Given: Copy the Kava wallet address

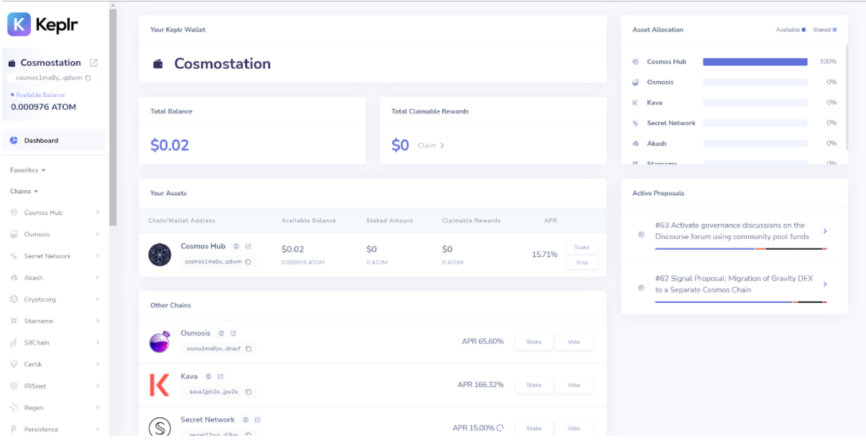Looking at the screenshot, I should [248, 392].
